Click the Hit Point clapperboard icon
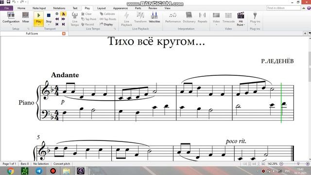 tap(241, 16)
